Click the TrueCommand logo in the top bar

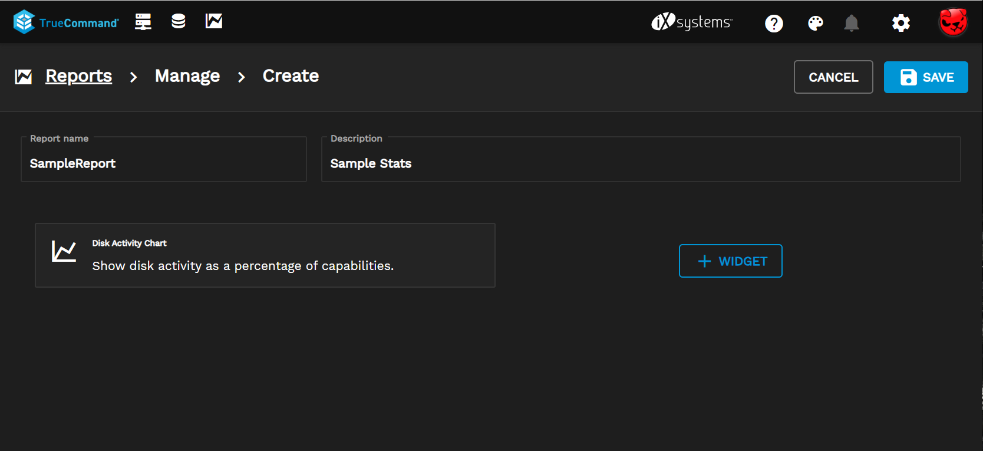click(65, 22)
